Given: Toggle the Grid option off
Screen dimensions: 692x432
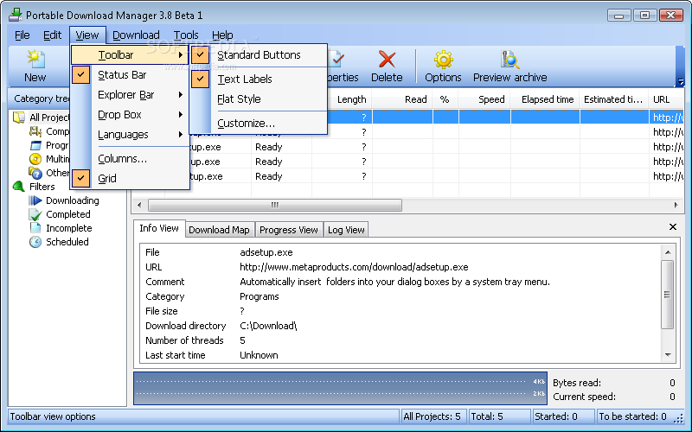Looking at the screenshot, I should (107, 179).
